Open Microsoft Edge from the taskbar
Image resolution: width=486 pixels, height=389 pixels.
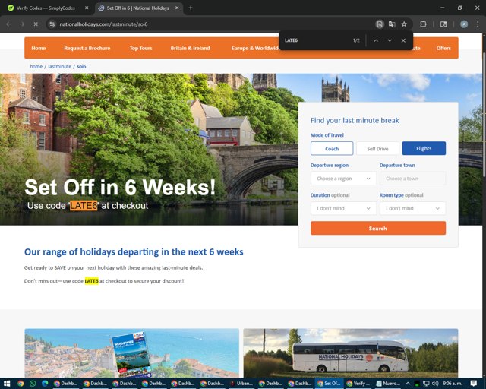45,384
